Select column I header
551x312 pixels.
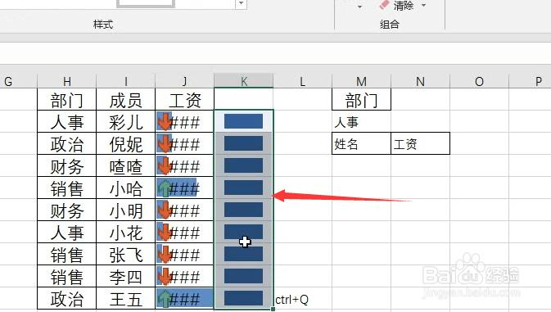coord(126,82)
